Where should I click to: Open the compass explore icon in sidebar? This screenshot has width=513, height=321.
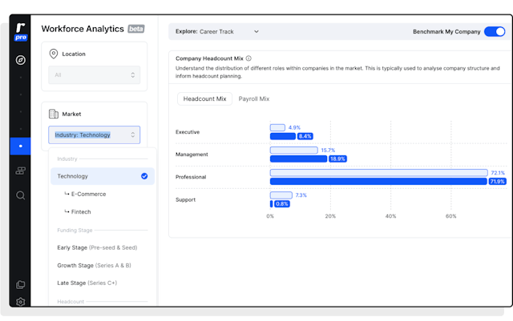click(21, 60)
